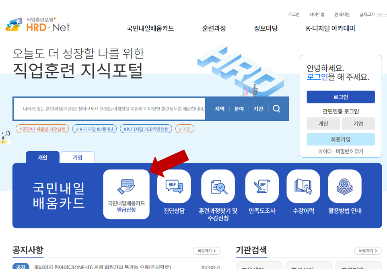
Task: Open 진단상담 HELP icon
Action: click(x=174, y=186)
